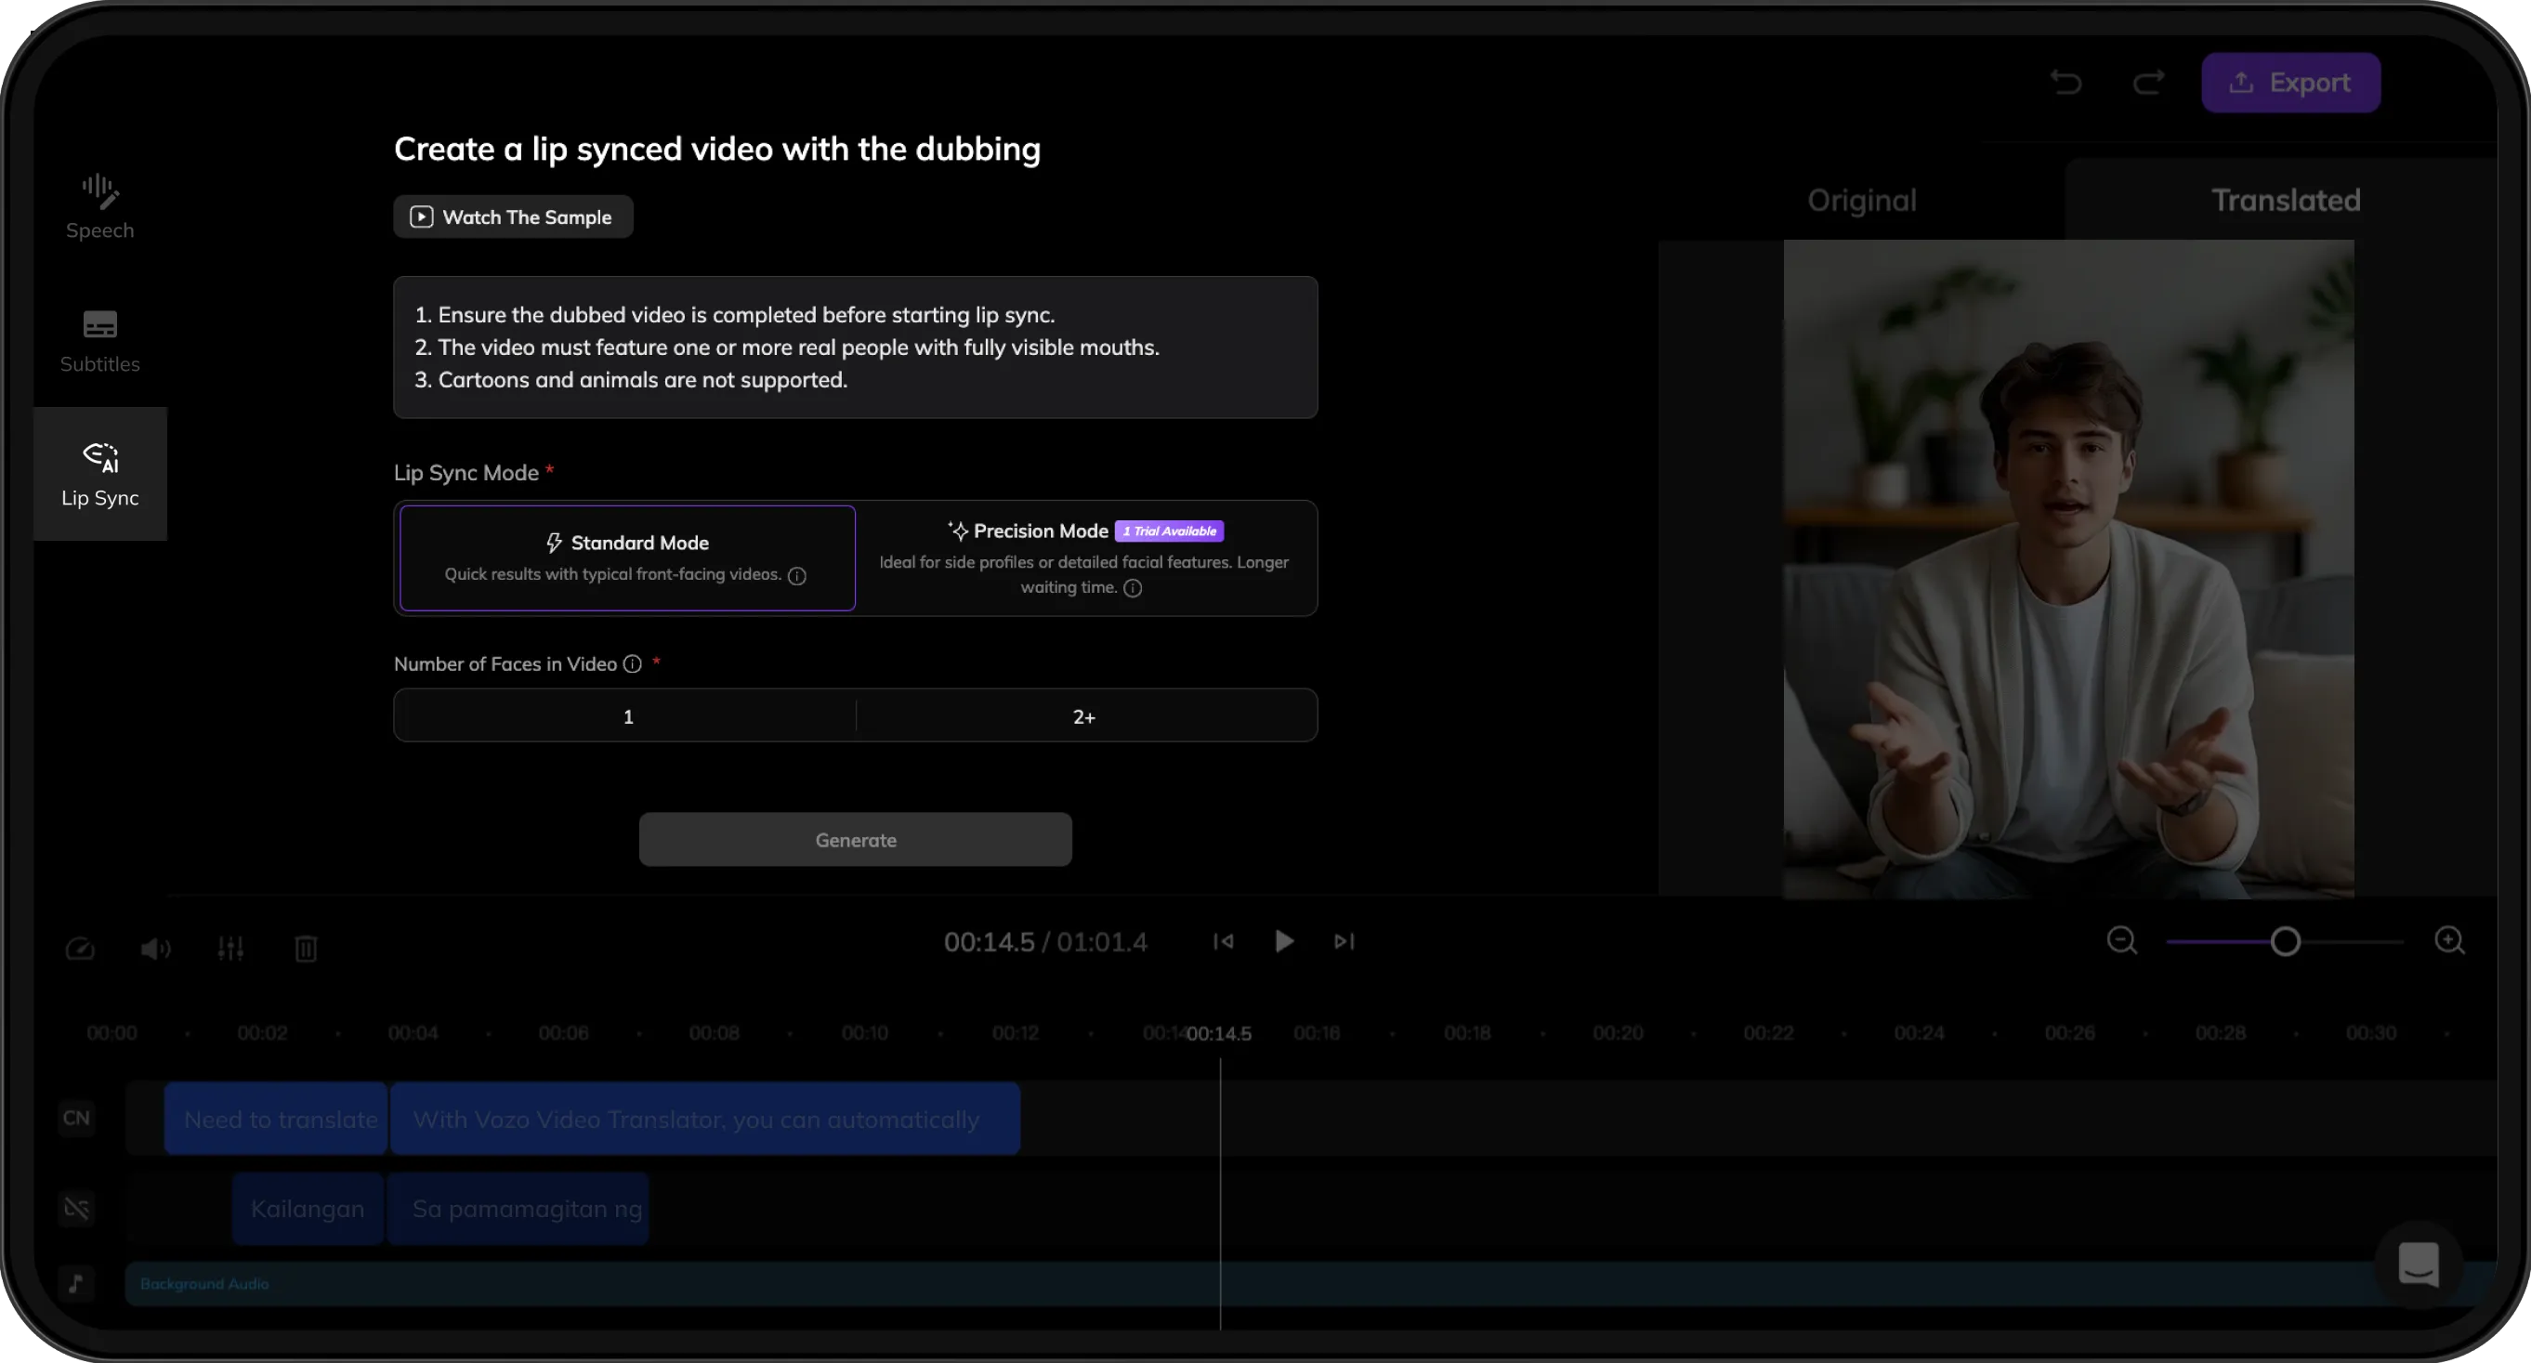Click the Background Audio track

click(1312, 1284)
